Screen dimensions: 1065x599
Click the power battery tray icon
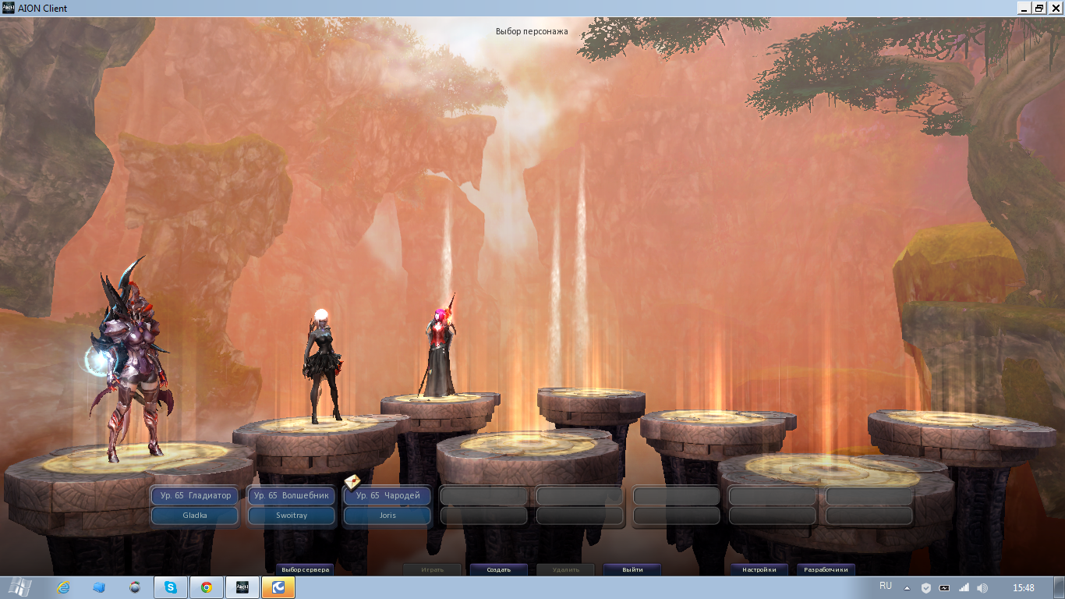(945, 588)
